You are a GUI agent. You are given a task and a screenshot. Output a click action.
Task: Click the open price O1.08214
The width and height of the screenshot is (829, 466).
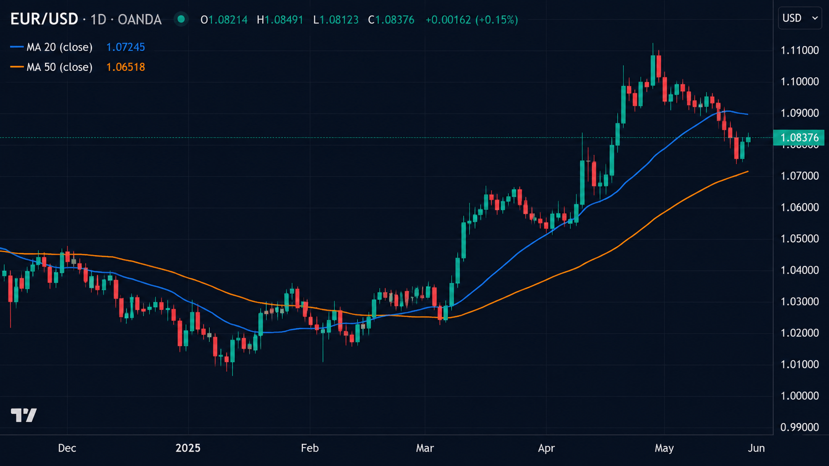[x=224, y=20]
